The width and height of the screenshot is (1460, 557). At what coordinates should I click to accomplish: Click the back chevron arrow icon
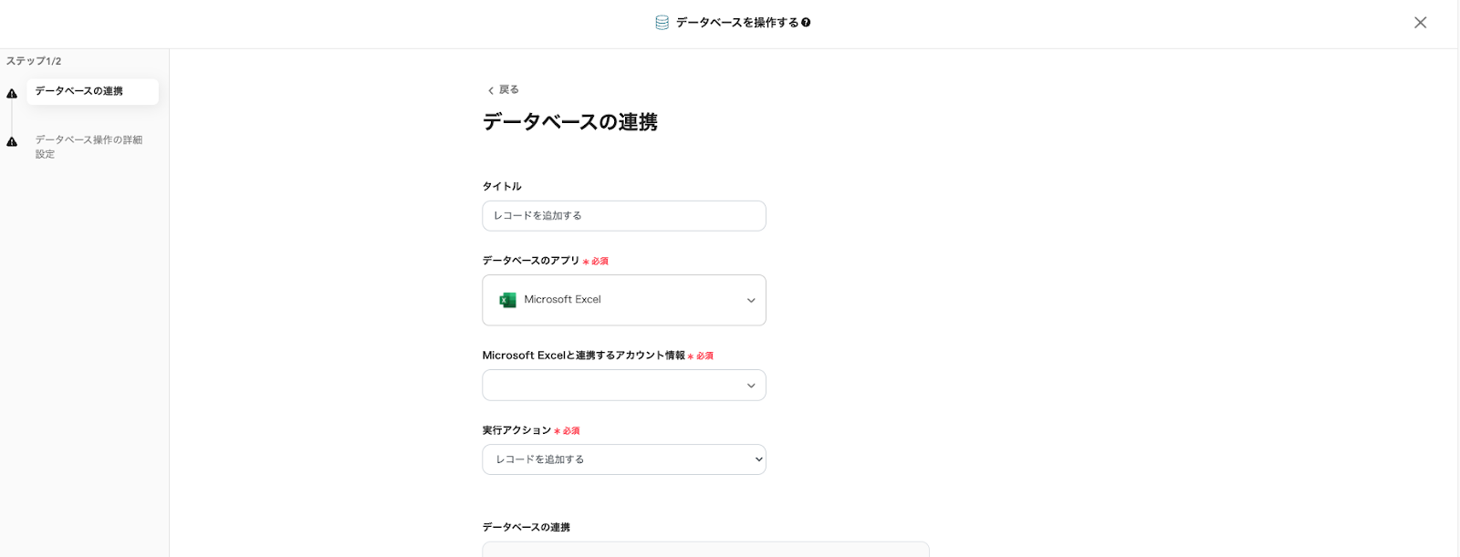(x=490, y=90)
